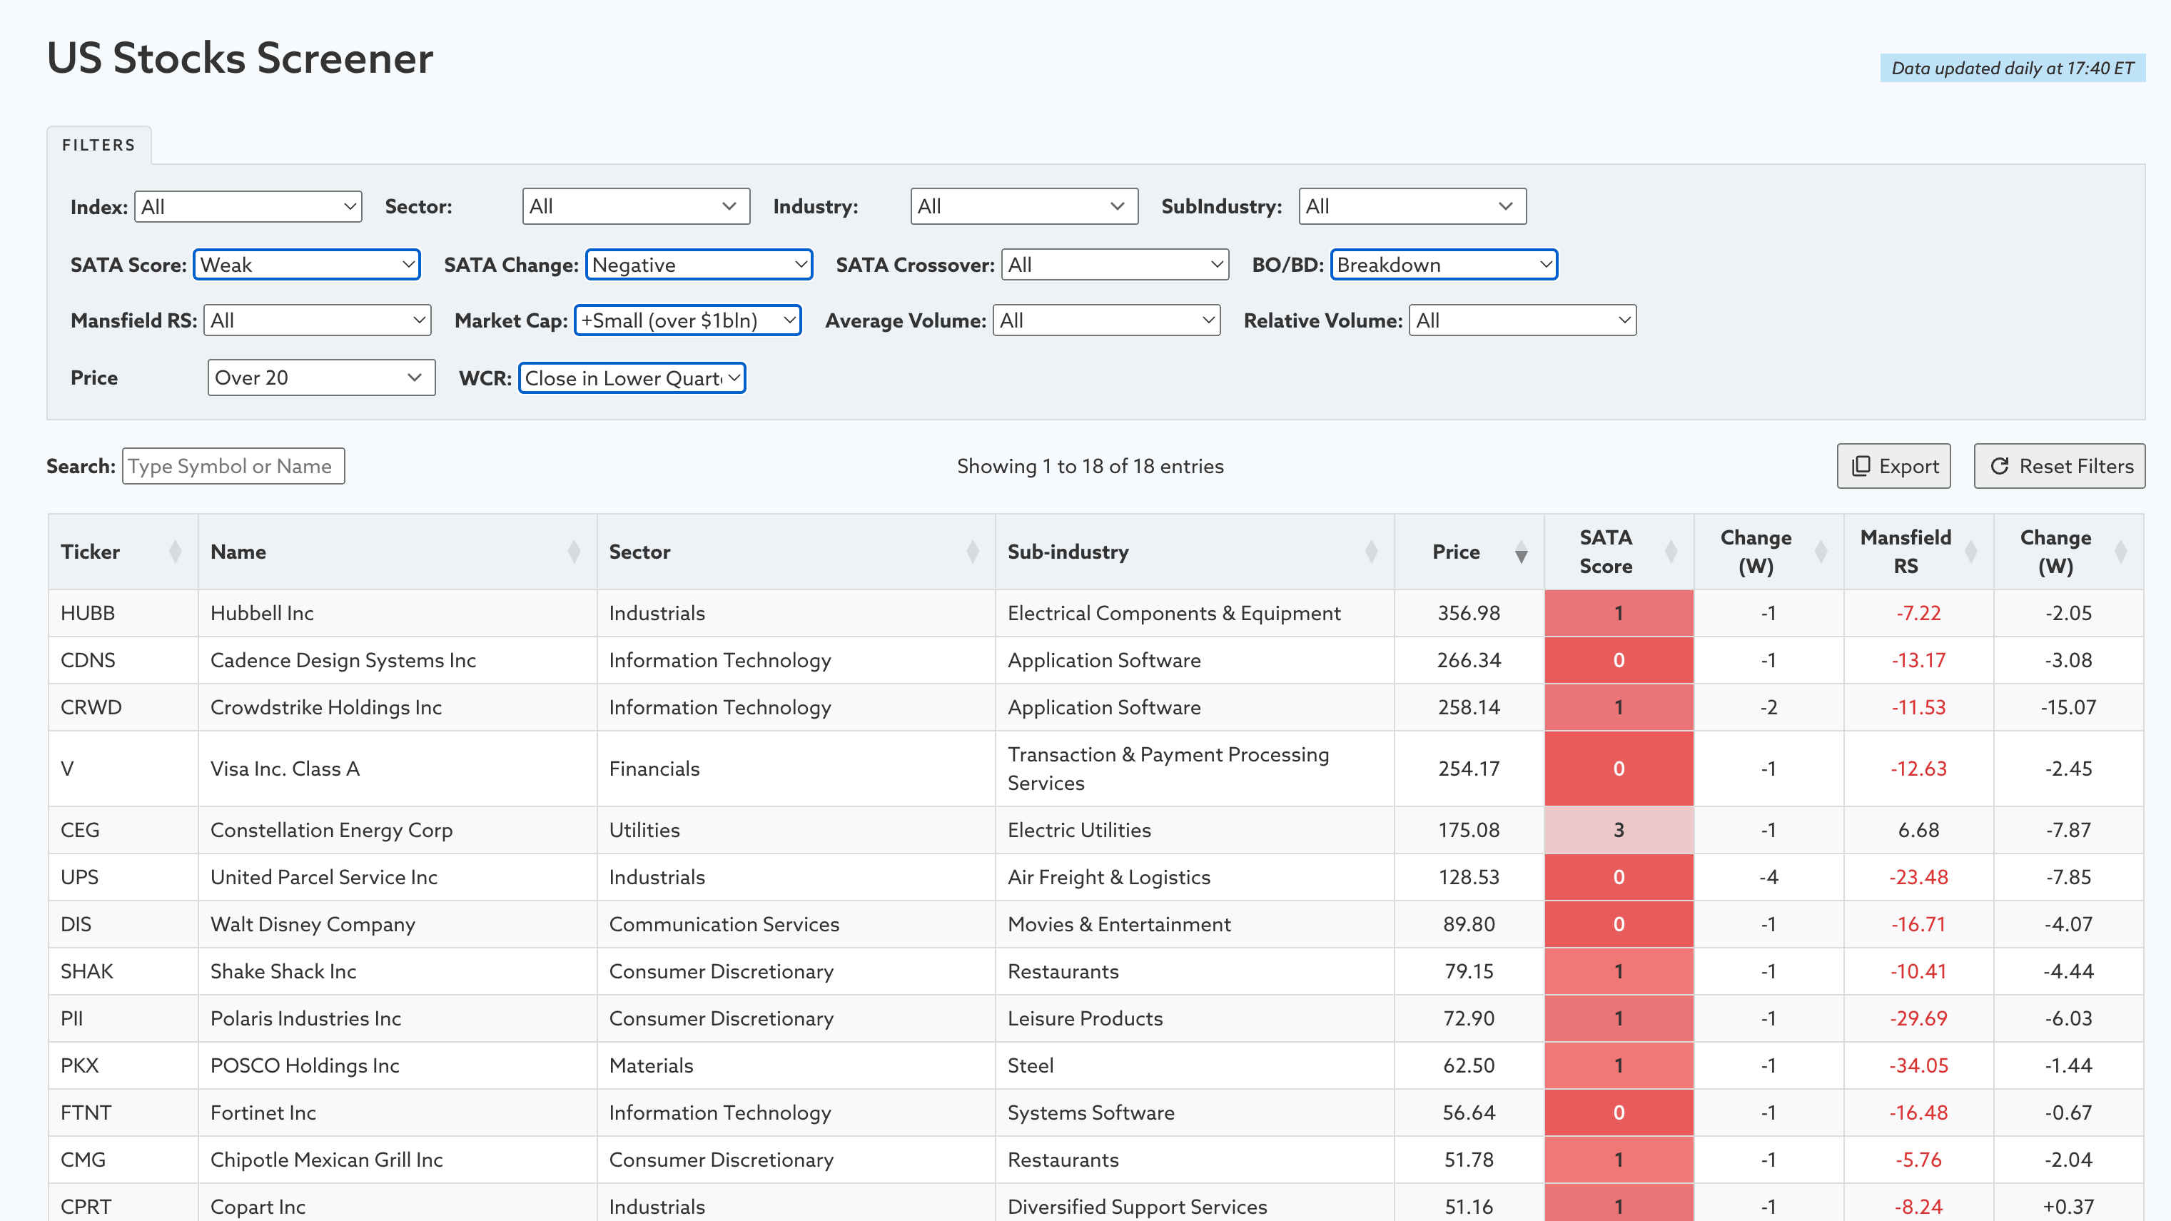
Task: Sort by SATA Score column icon
Action: point(1671,552)
